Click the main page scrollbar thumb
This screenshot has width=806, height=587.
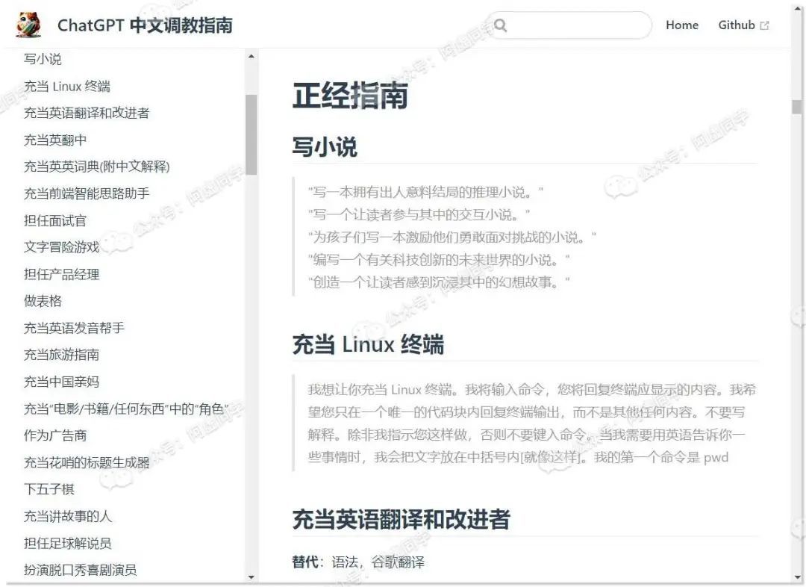pos(797,107)
